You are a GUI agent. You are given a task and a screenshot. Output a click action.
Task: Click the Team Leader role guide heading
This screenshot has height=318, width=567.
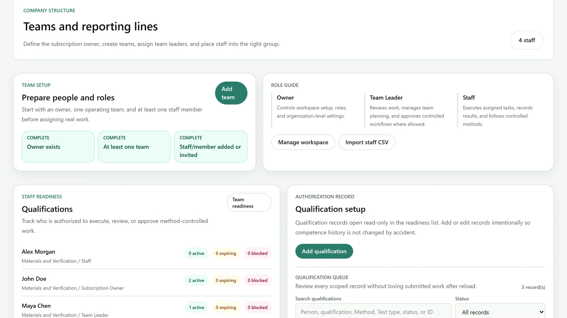[x=386, y=97]
